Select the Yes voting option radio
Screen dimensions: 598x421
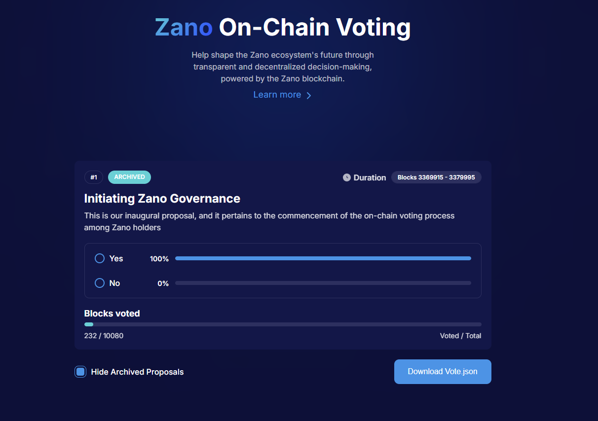click(x=100, y=258)
